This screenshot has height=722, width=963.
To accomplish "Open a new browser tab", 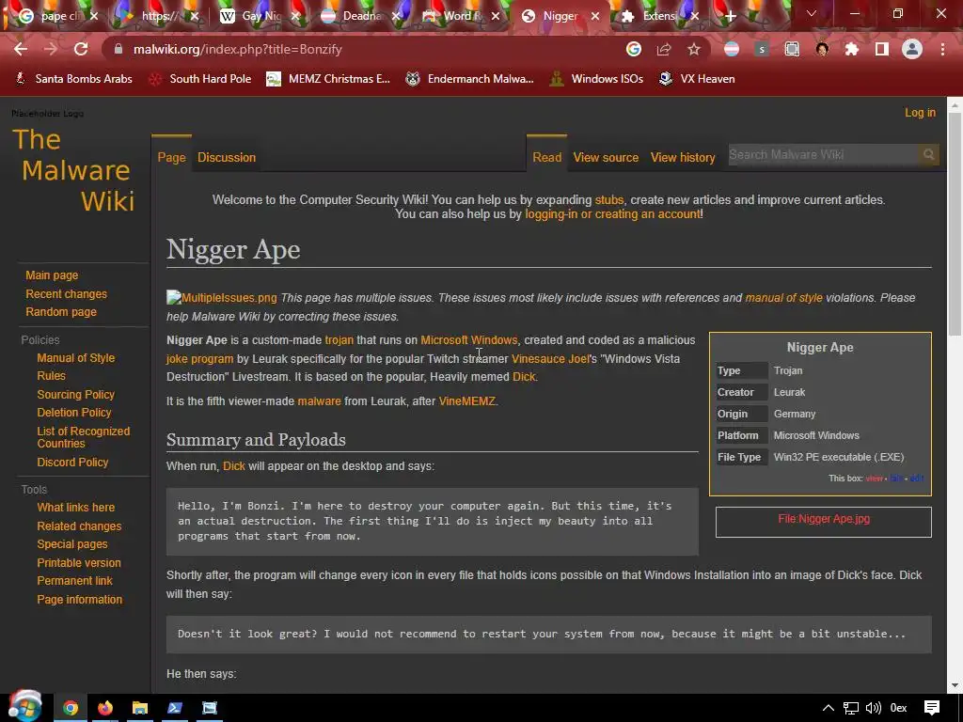I will coord(730,17).
